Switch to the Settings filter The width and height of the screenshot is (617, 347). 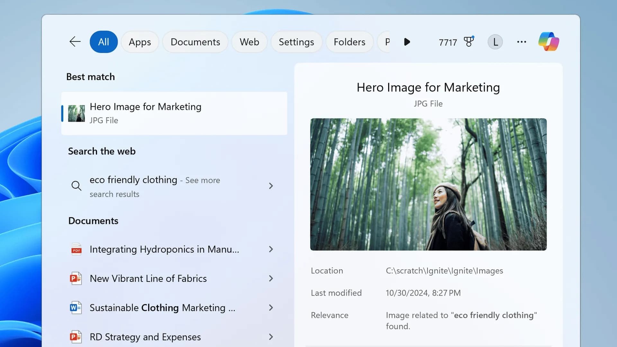(296, 42)
